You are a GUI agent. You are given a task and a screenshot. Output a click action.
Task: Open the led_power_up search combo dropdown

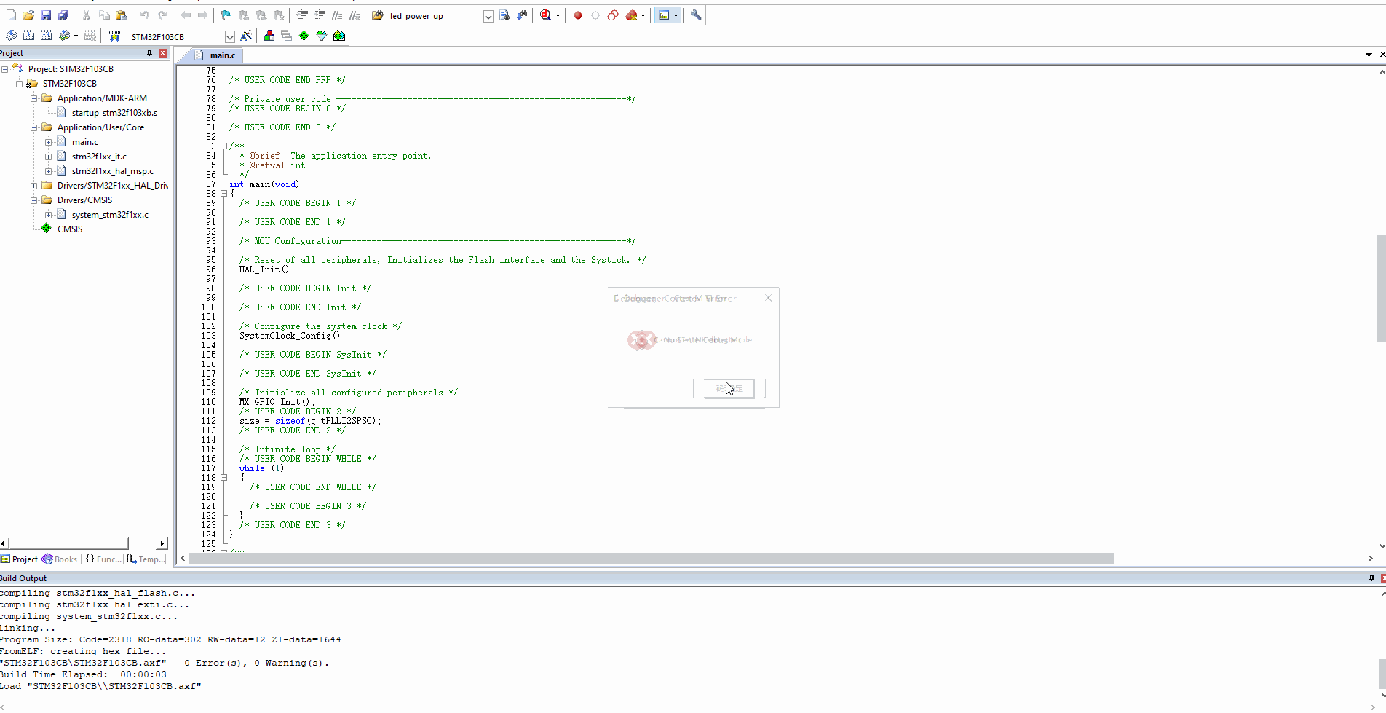[x=488, y=16]
